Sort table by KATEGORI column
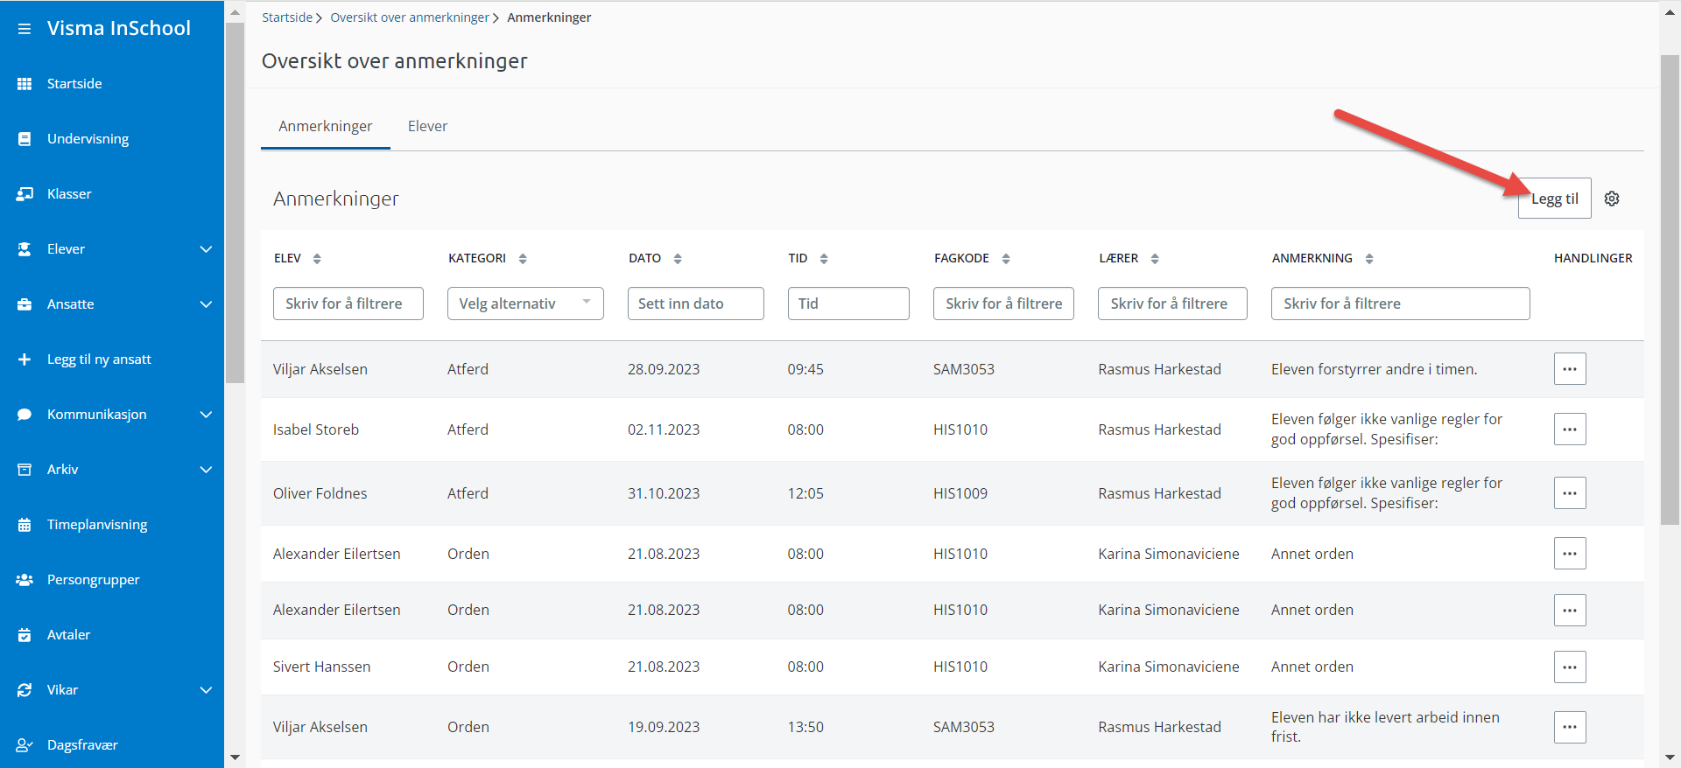This screenshot has height=768, width=1681. click(523, 259)
